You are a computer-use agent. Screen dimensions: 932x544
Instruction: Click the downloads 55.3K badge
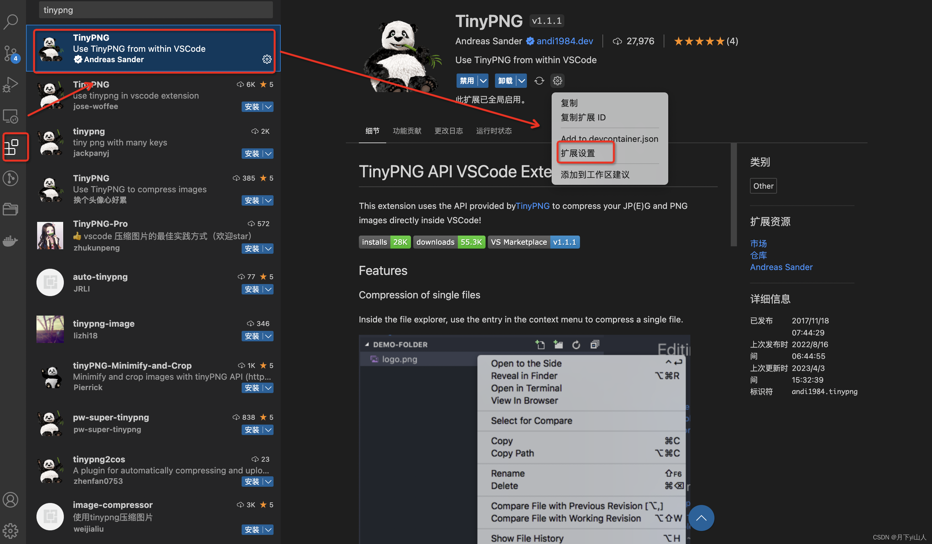tap(449, 242)
